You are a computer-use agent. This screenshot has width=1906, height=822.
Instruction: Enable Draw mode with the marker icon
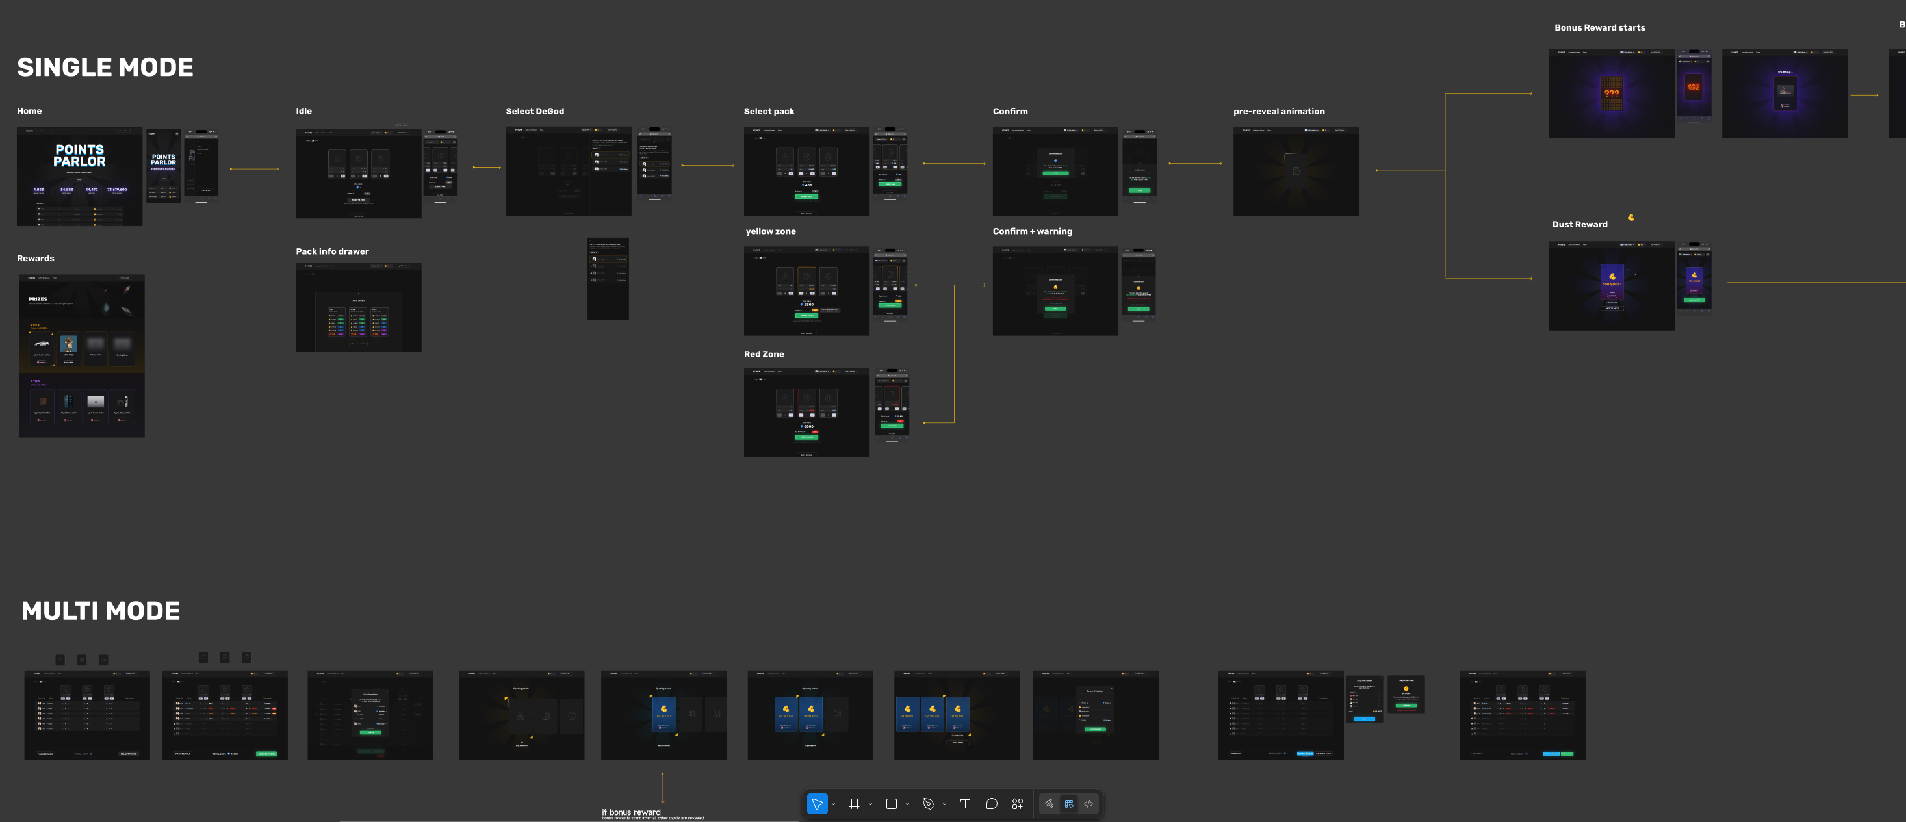tap(1048, 804)
